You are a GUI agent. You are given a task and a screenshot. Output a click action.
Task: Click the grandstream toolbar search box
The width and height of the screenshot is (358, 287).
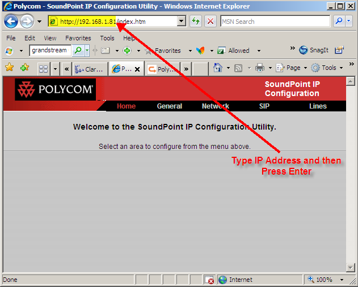(50, 51)
